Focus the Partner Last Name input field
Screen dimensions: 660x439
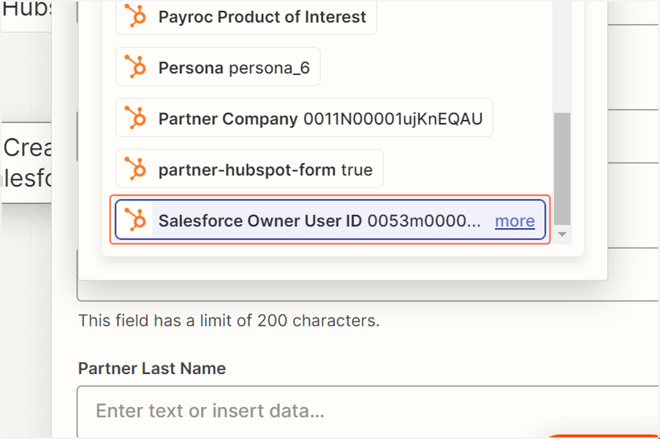(x=369, y=411)
